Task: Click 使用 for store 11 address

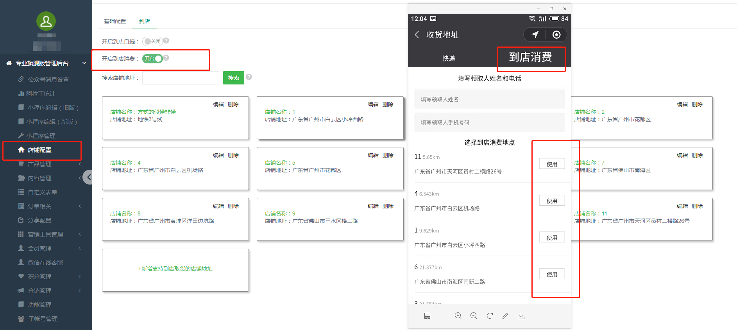Action: [552, 164]
